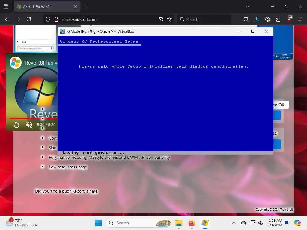307x230 pixels.
Task: Follow the 'here' bug report link
Action: coord(94,191)
